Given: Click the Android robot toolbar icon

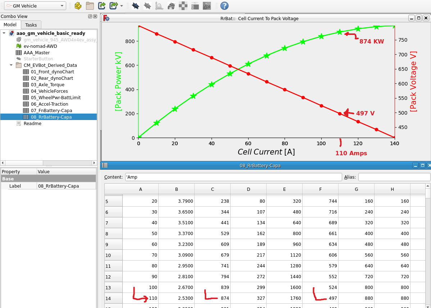Looking at the screenshot, I should pos(172,6).
